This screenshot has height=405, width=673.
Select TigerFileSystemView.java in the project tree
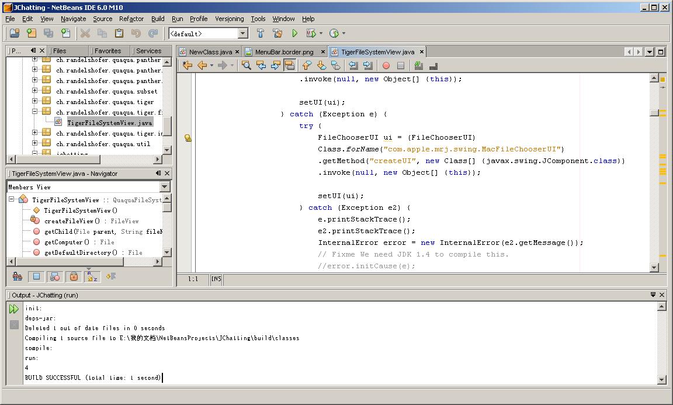(x=109, y=123)
